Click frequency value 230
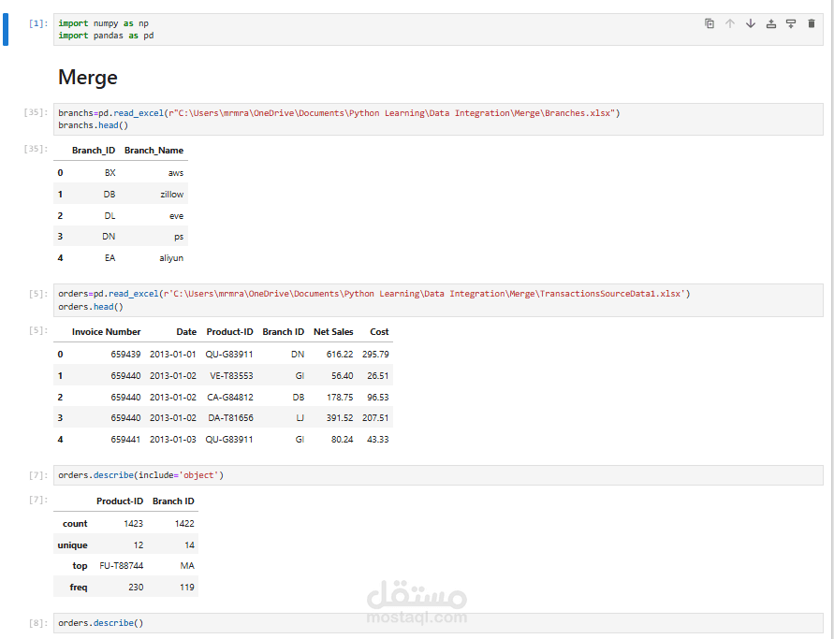 pyautogui.click(x=136, y=587)
